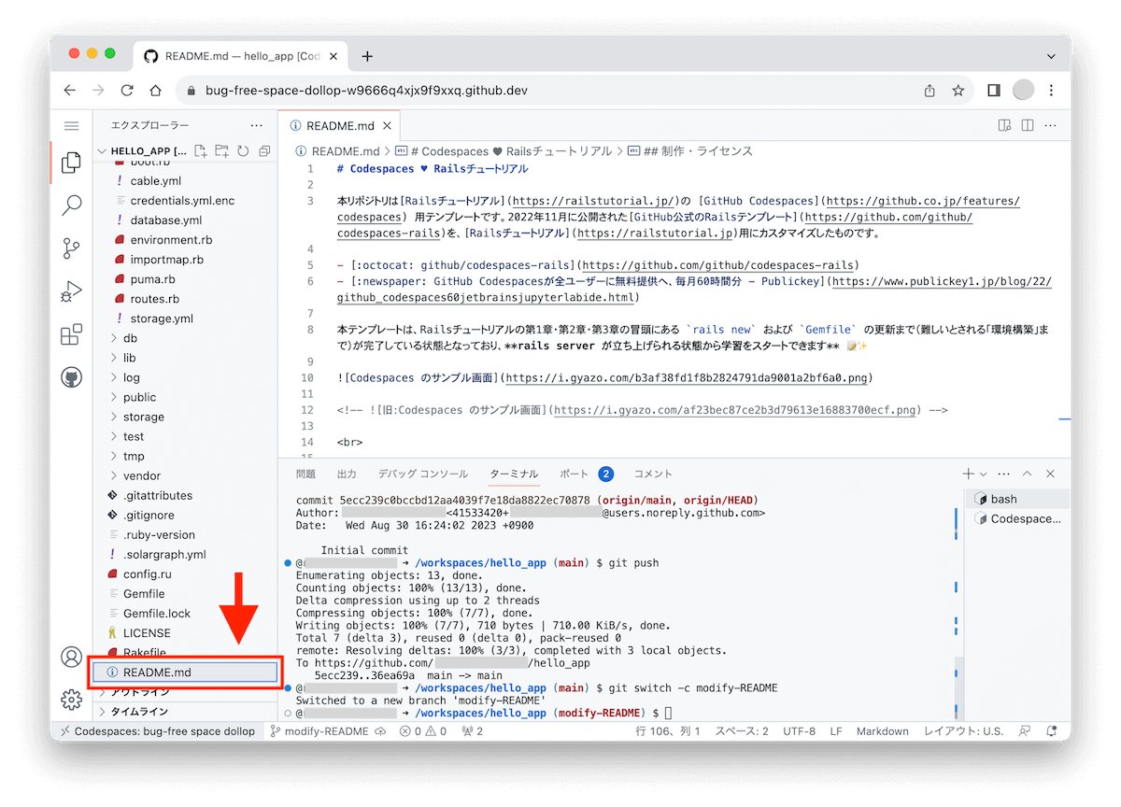Toggle the browser side panel
The width and height of the screenshot is (1121, 807).
coord(993,91)
